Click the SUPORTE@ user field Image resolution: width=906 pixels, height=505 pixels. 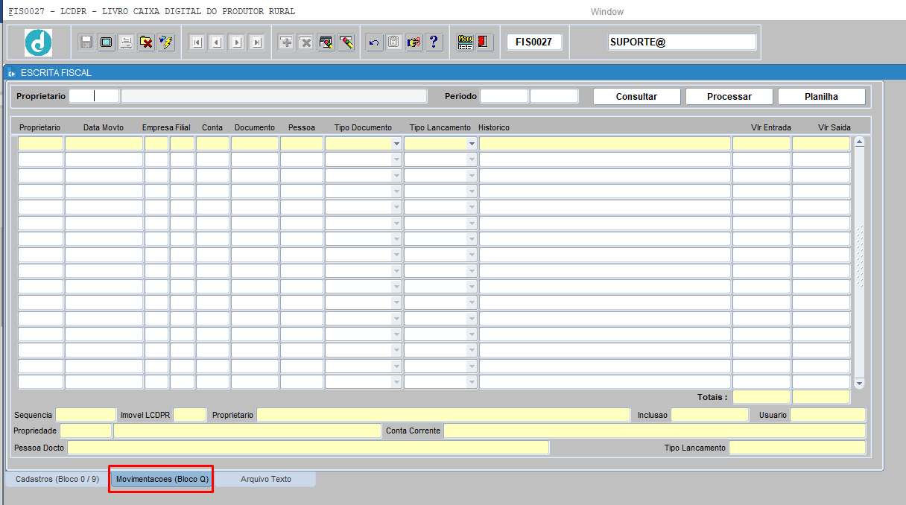point(682,42)
